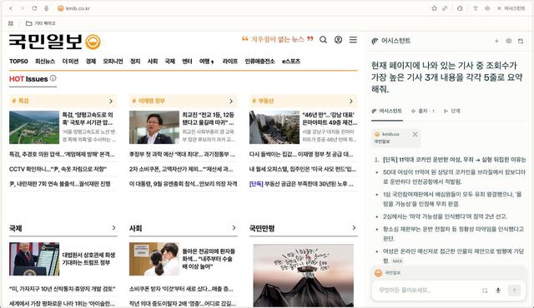Switch to the 출처 tab in assistant
This screenshot has height=308, width=534.
coord(423,111)
